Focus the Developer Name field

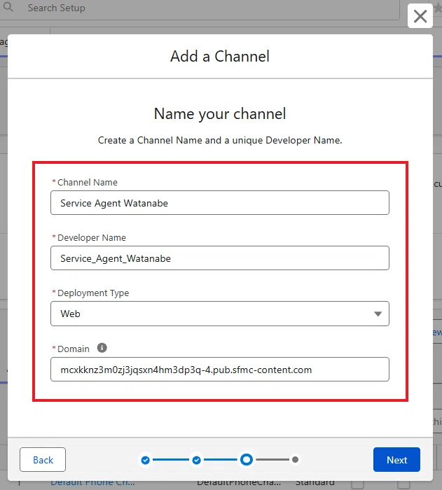(220, 258)
